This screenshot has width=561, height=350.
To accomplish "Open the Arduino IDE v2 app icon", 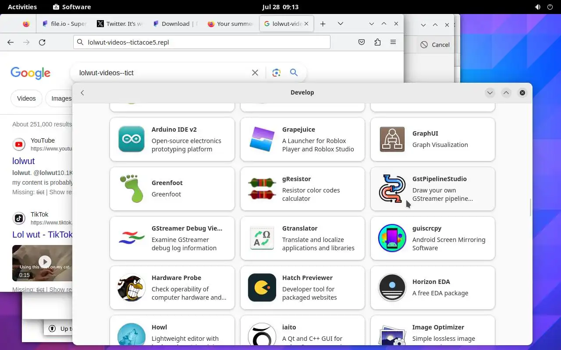I will (x=131, y=139).
